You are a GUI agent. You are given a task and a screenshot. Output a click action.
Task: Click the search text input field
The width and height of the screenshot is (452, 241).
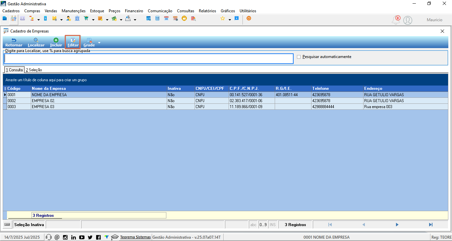tap(148, 59)
